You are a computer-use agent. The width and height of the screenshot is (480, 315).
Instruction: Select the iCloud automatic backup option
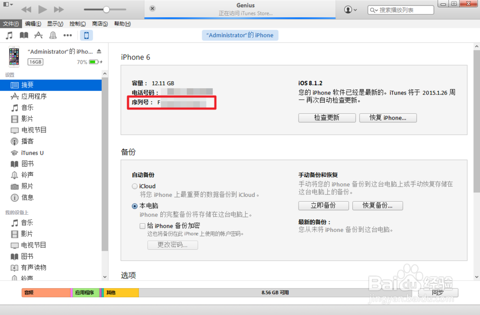pos(135,186)
